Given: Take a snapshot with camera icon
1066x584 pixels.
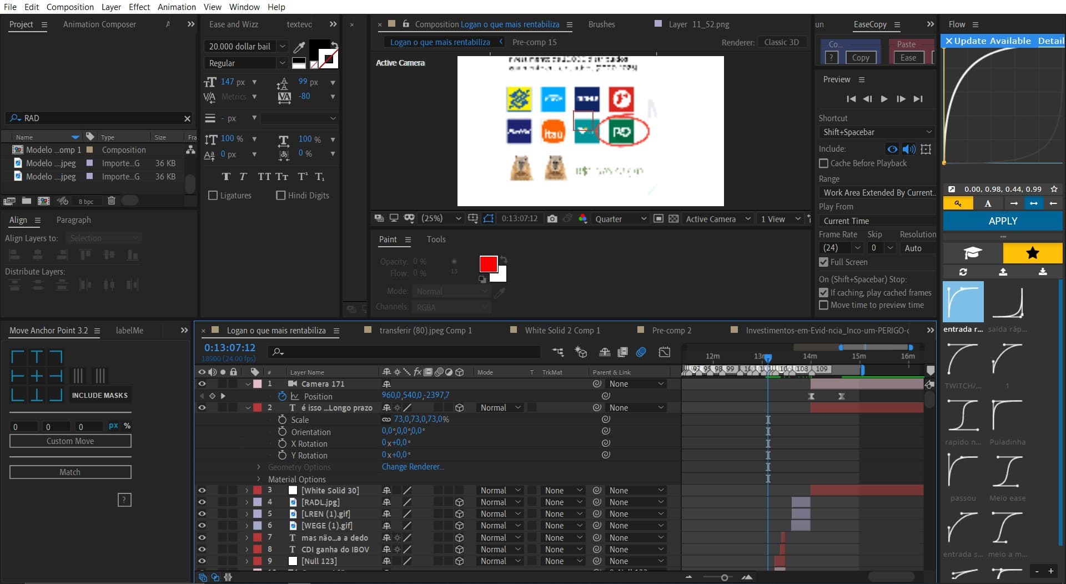Looking at the screenshot, I should click(x=552, y=219).
